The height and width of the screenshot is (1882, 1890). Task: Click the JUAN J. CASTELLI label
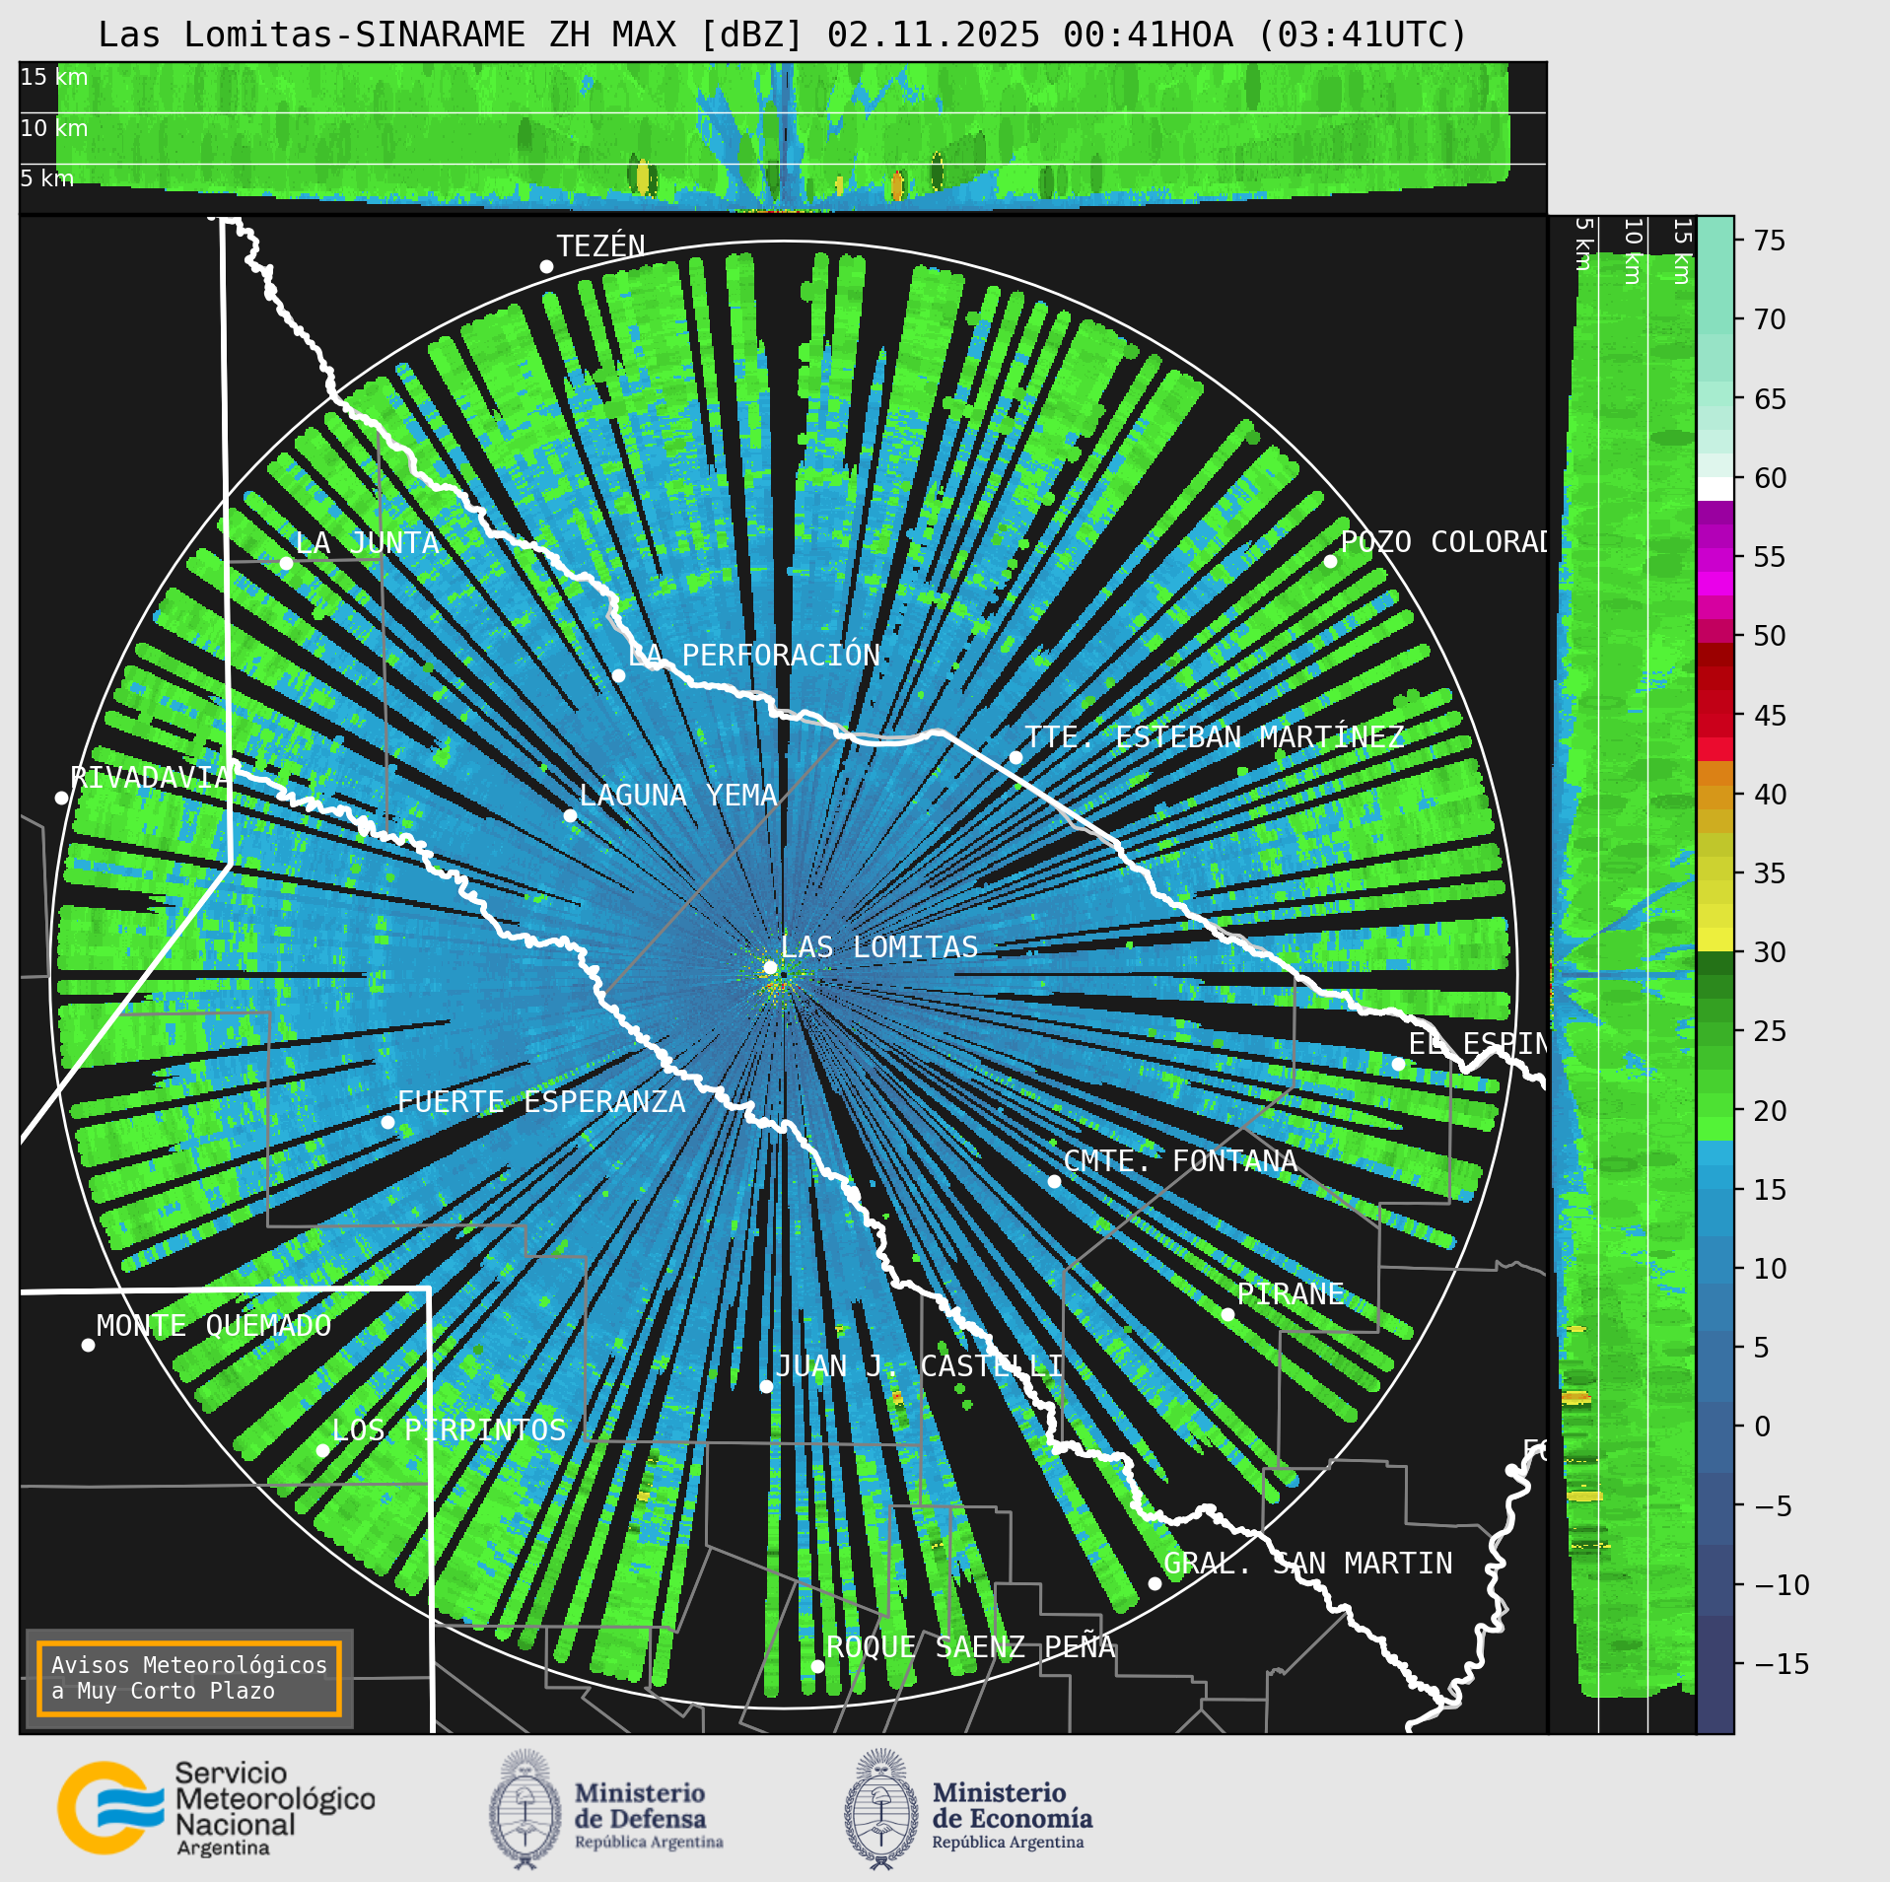(919, 1366)
